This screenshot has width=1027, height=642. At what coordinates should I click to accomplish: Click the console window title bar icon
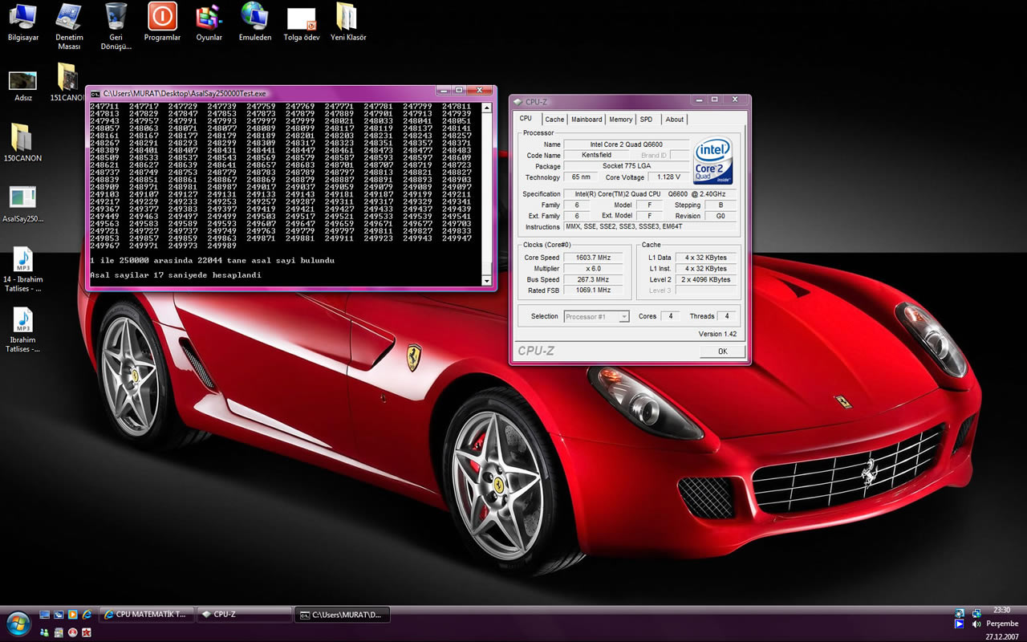click(x=95, y=93)
